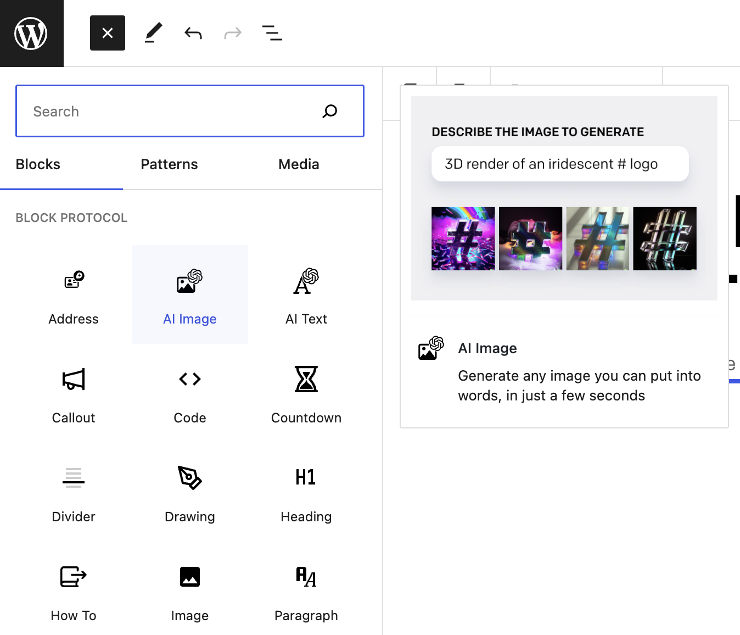Click inside the block Search field

click(x=170, y=112)
